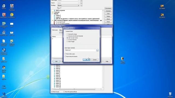The width and height of the screenshot is (175, 98).
Task: Click the right arrow of Setup Bindings horizontal scrollbar
Action: click(111, 58)
